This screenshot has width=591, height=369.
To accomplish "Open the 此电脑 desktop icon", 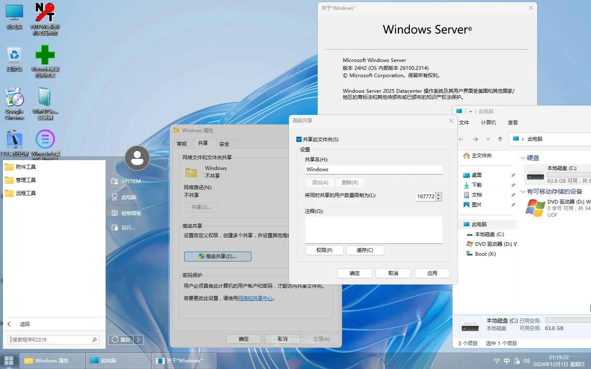I will click(x=14, y=16).
